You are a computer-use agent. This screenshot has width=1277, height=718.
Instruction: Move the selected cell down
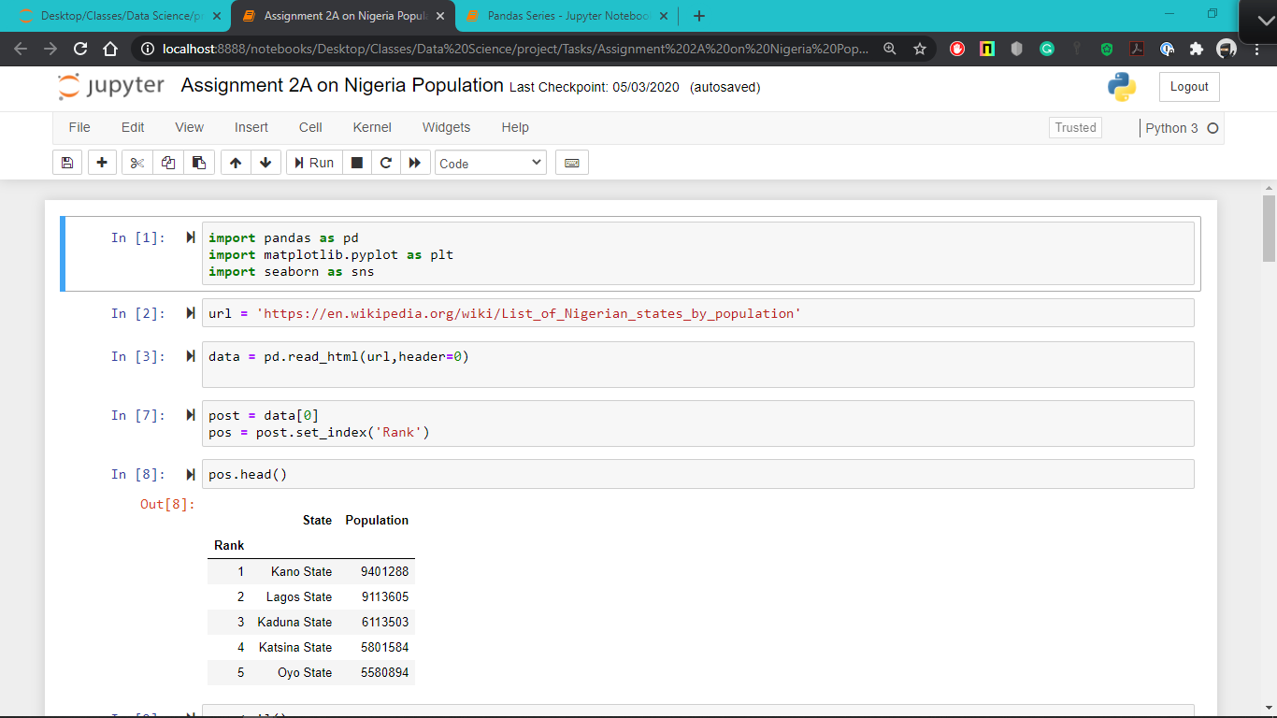(x=265, y=162)
